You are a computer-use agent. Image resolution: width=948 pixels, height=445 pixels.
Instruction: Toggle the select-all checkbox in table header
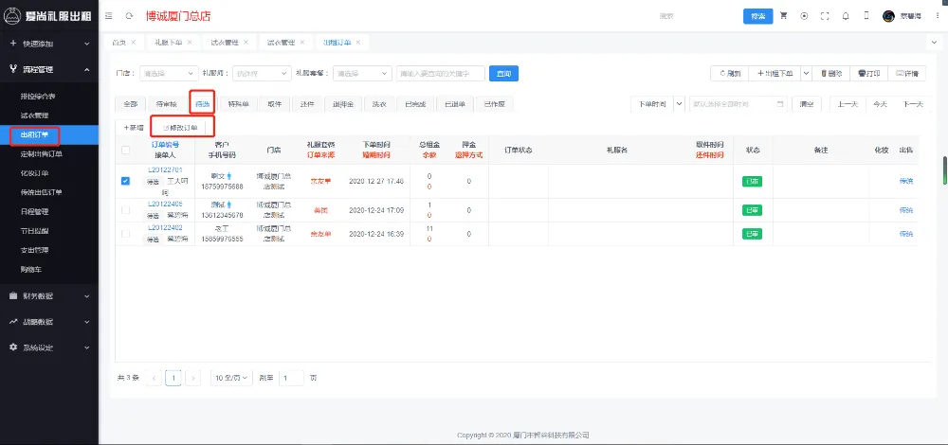[126, 150]
